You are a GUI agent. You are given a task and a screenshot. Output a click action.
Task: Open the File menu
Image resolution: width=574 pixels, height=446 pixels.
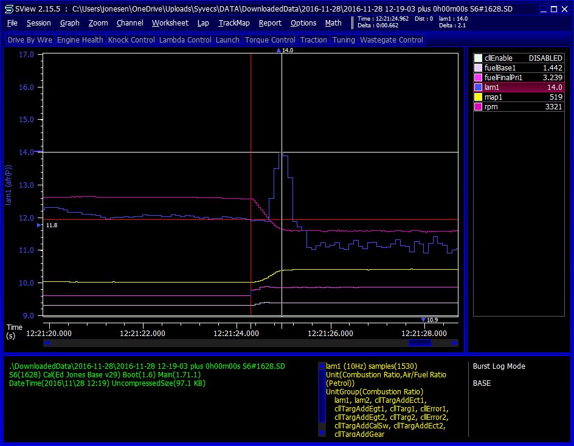tap(12, 23)
